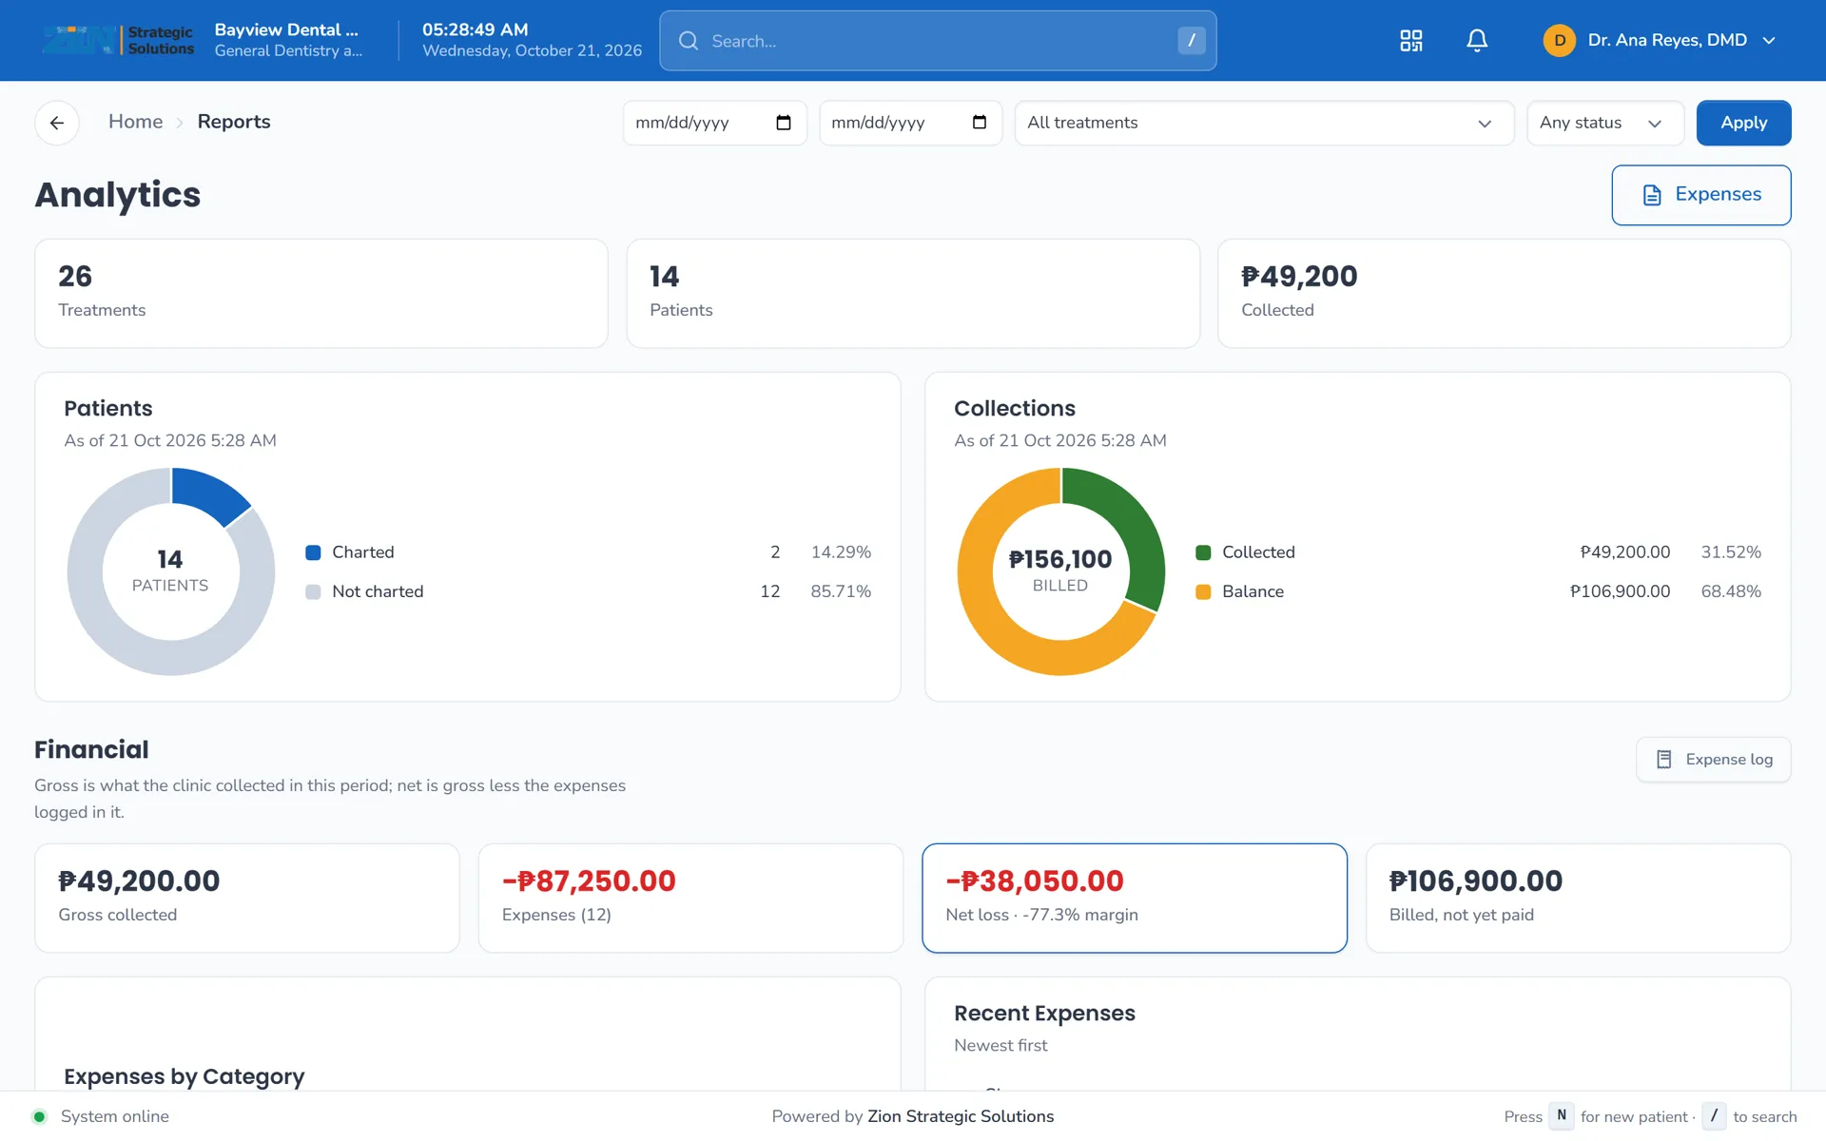Screen dimensions: 1826x1141
Task: Open the Any status dropdown
Action: click(1604, 123)
